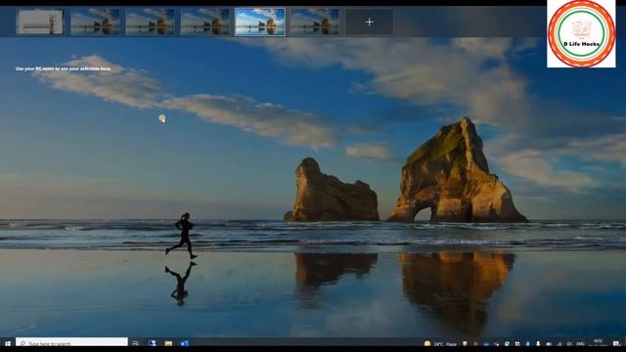Add a new virtual desktop with plus button

pos(370,22)
